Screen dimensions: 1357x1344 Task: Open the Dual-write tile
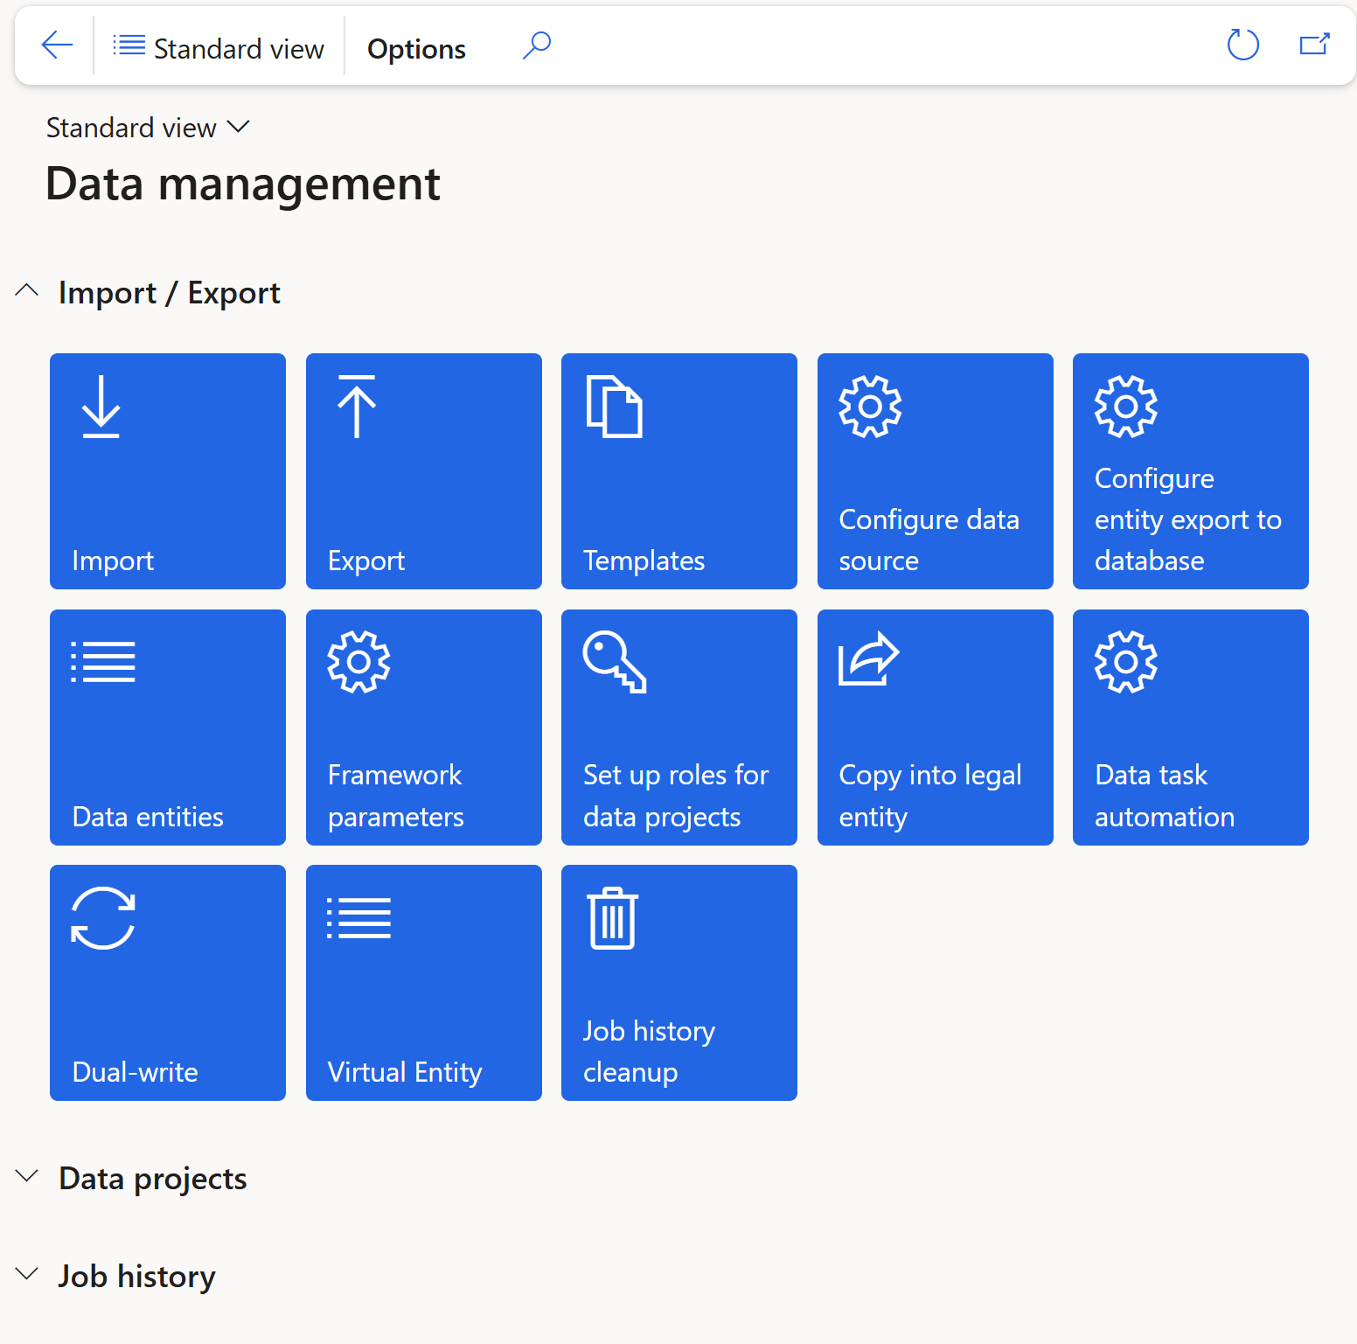168,982
